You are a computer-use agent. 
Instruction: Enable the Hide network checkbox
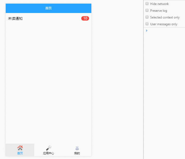coord(147,4)
